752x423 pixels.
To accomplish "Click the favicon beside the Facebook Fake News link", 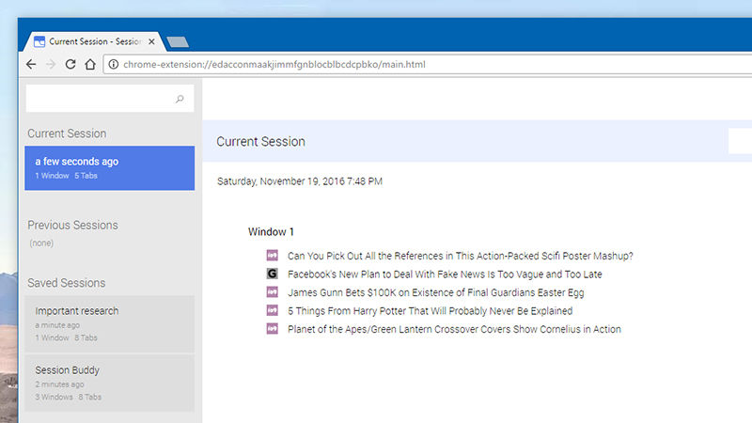I will tap(272, 274).
